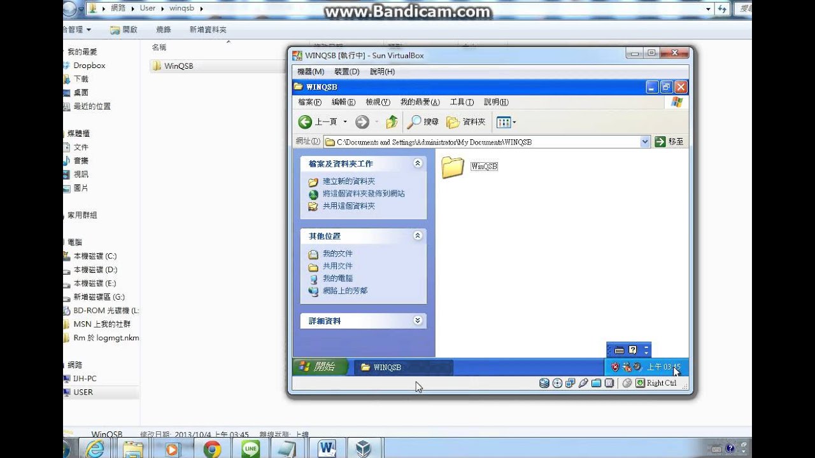Open the Search (搜尋) tool in XP toolbar
This screenshot has height=458, width=815.
[x=423, y=121]
